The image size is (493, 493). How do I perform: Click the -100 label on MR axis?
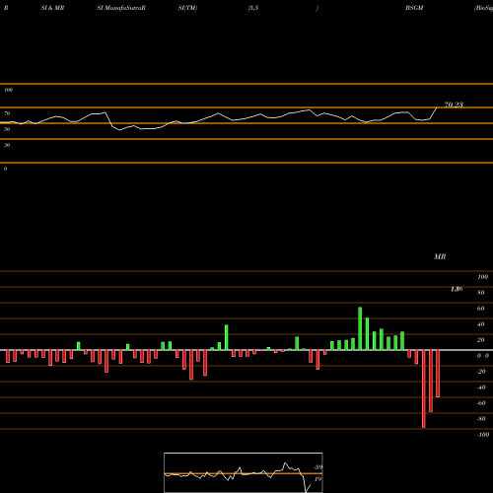point(482,435)
